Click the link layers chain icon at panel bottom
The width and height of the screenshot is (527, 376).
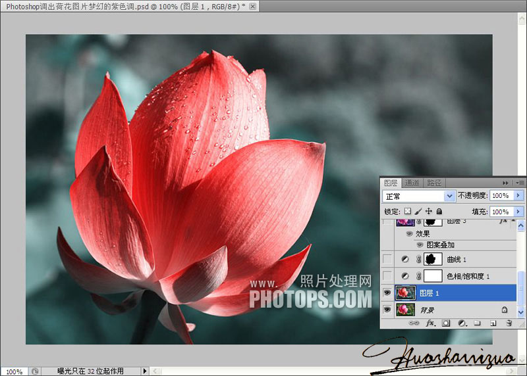point(414,323)
